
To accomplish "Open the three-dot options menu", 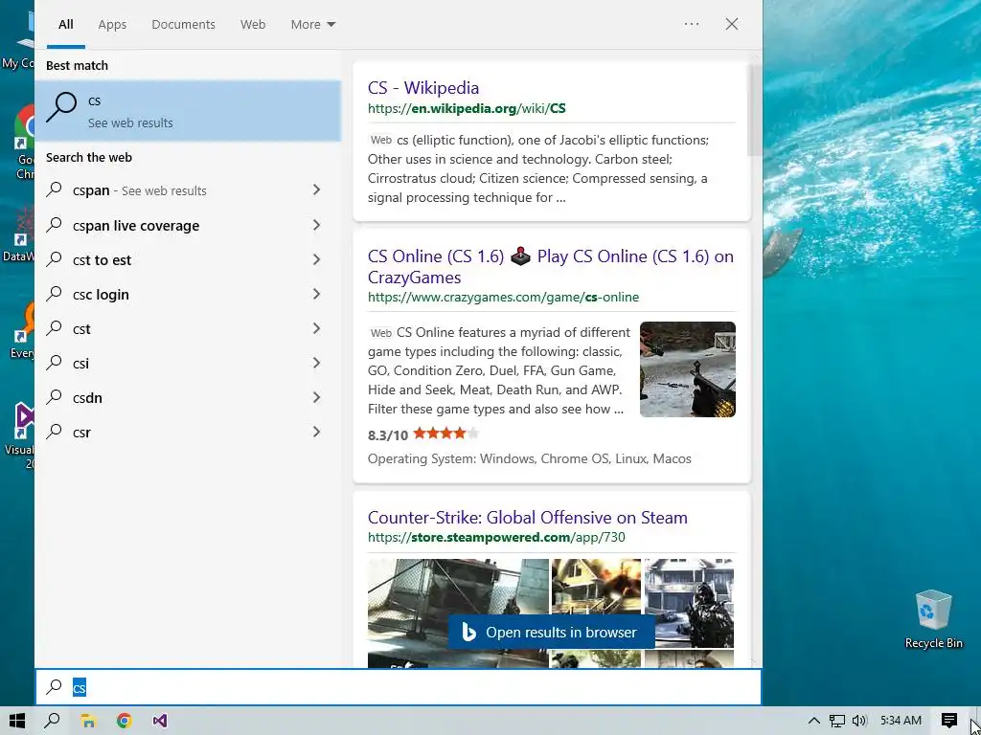I will click(x=692, y=24).
